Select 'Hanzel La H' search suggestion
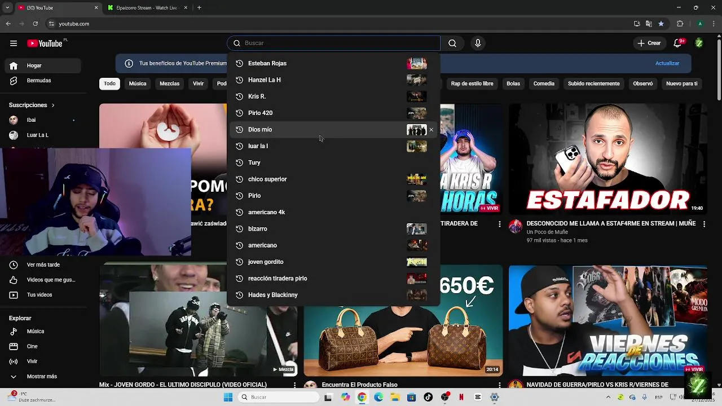 click(x=333, y=80)
